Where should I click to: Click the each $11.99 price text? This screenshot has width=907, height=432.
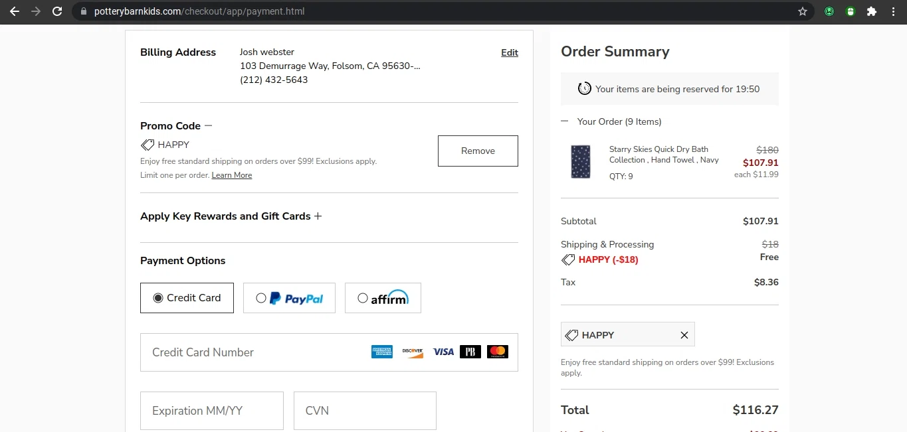756,175
